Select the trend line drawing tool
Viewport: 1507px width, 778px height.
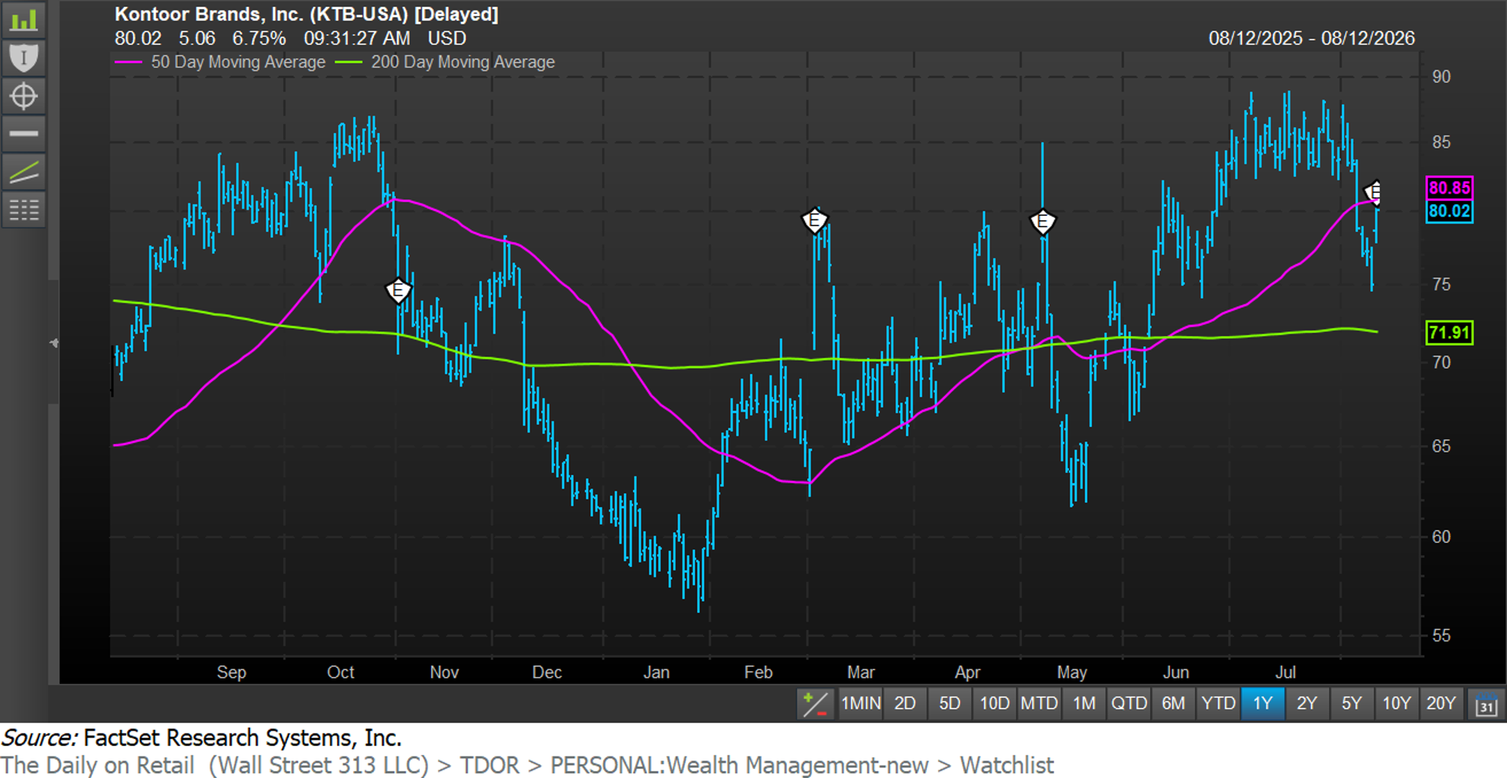point(24,172)
